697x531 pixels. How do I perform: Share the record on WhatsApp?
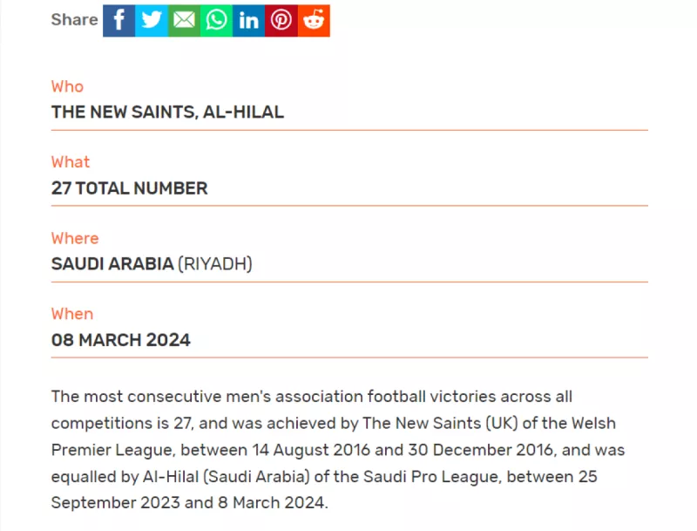coord(216,20)
